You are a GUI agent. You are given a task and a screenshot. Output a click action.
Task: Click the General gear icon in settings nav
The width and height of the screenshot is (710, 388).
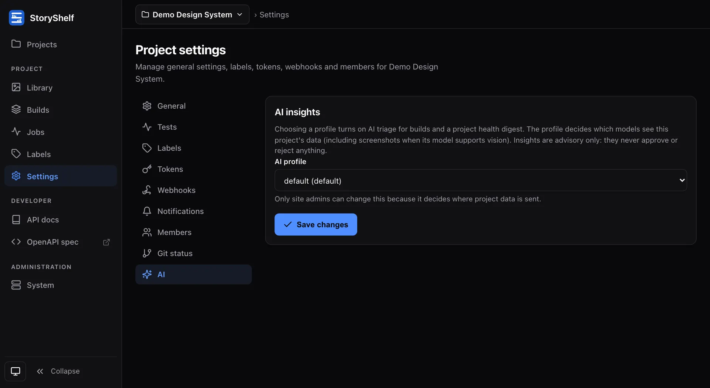pyautogui.click(x=147, y=106)
